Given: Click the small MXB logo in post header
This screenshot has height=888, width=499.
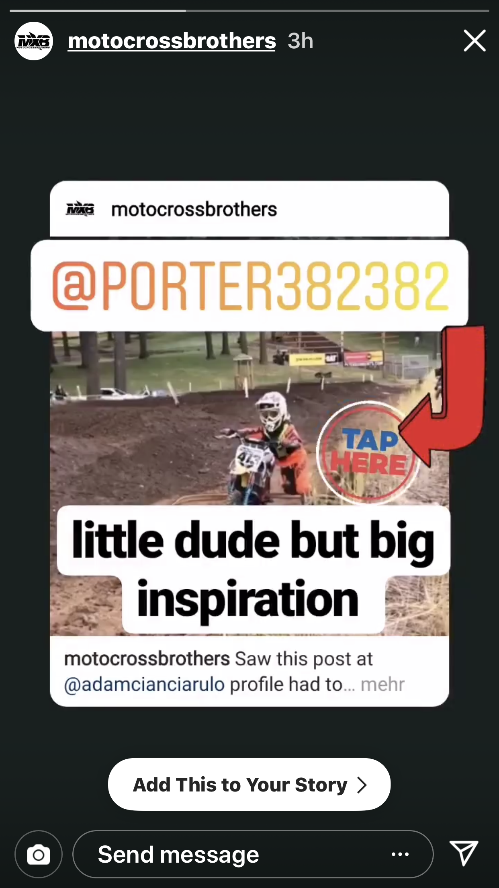Looking at the screenshot, I should click(x=80, y=209).
